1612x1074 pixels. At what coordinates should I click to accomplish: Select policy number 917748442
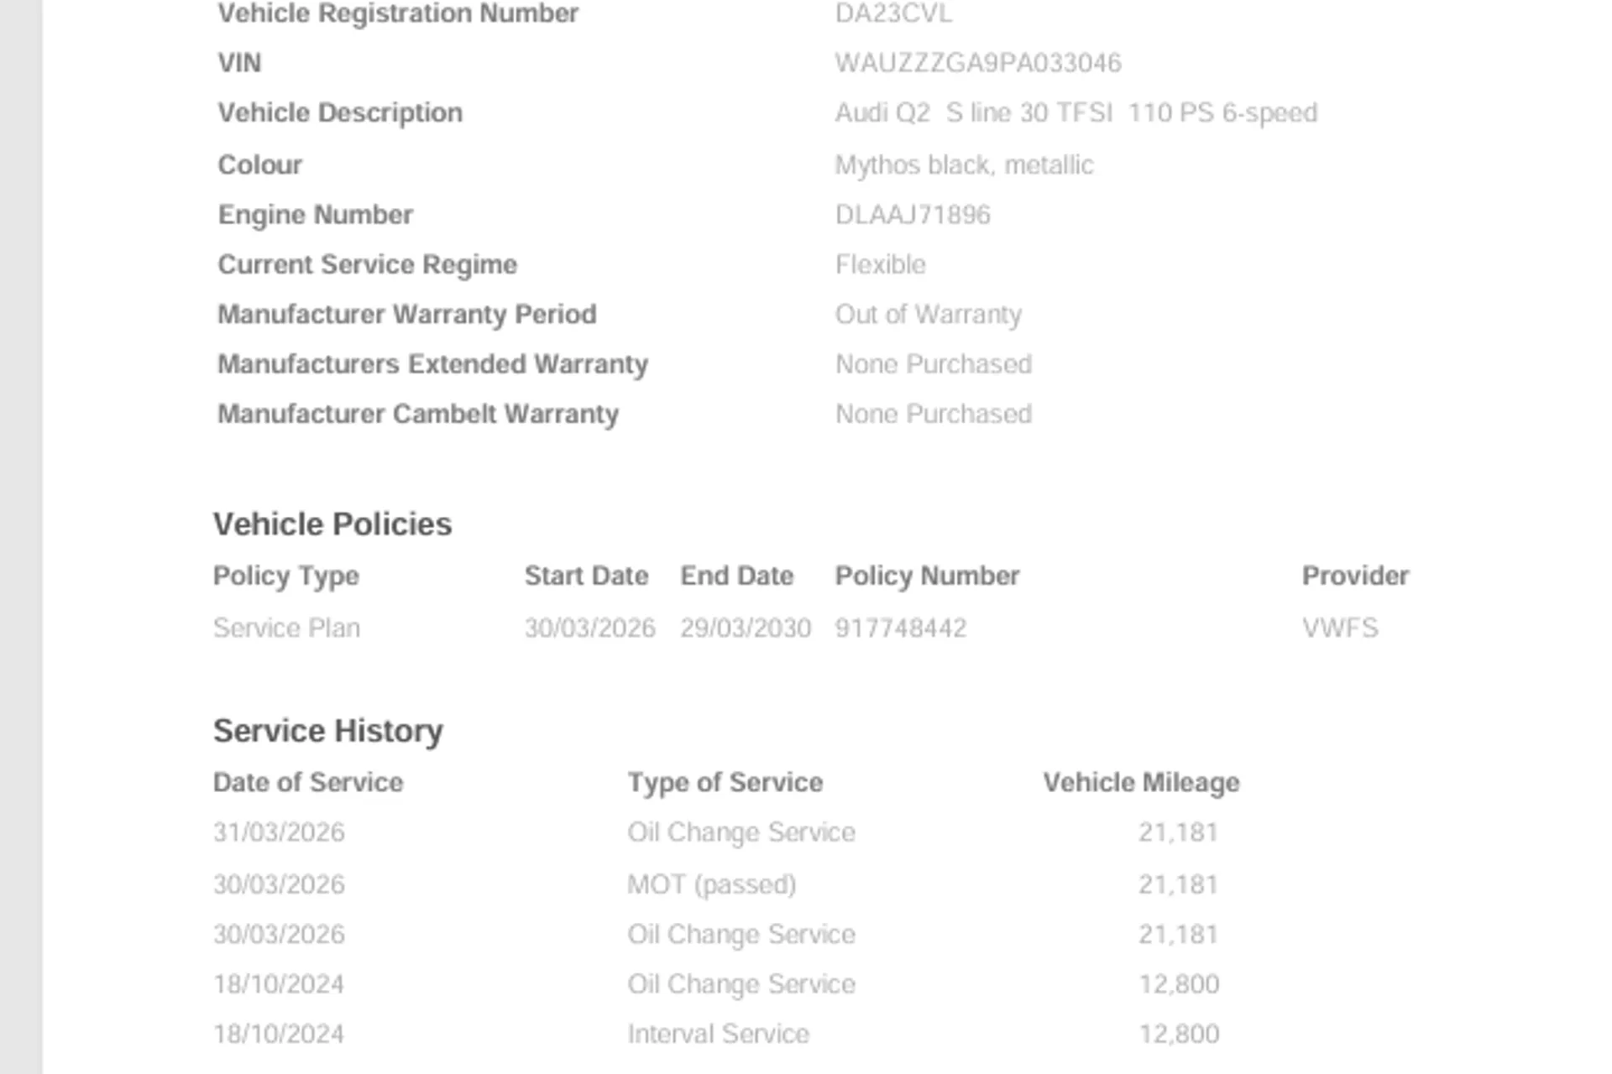(901, 628)
